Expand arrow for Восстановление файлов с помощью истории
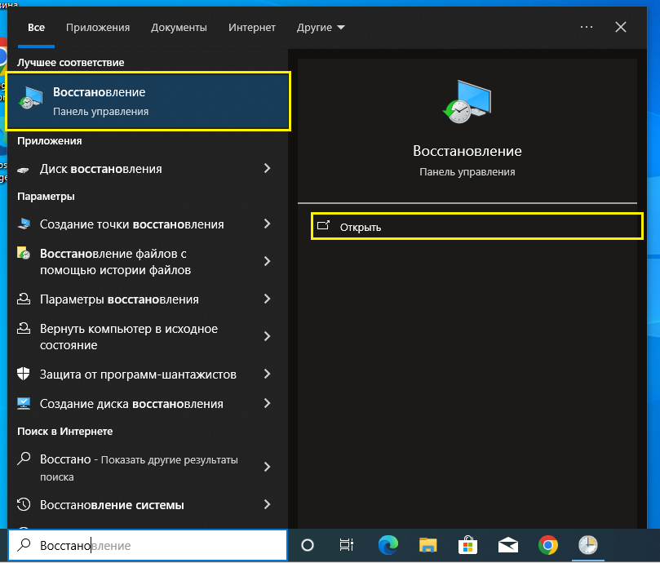 pos(267,261)
